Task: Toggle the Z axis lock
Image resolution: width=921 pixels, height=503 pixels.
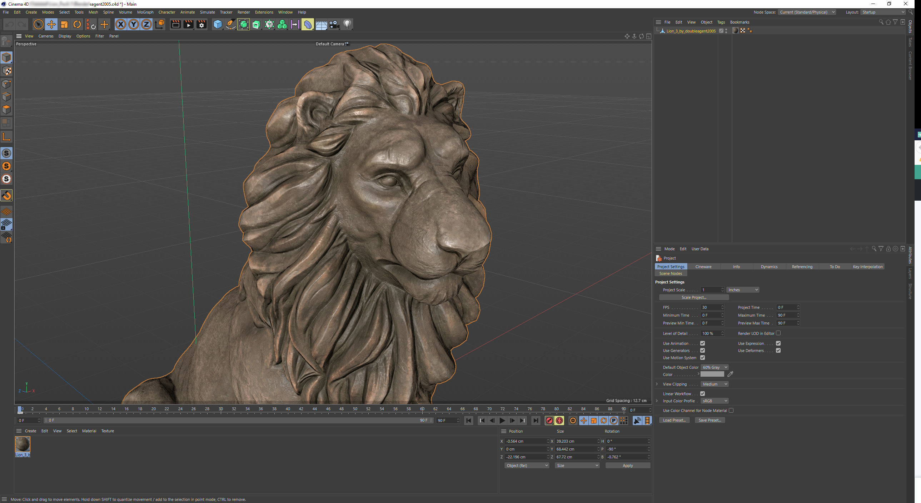Action: (146, 24)
